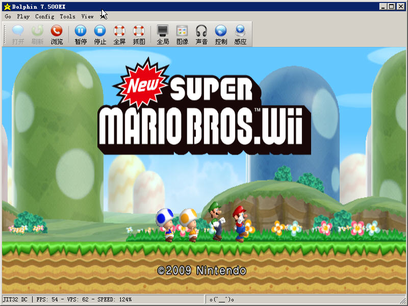This screenshot has height=306, width=408.
Task: Open audio settings with the 声音 headphones icon
Action: pyautogui.click(x=201, y=34)
